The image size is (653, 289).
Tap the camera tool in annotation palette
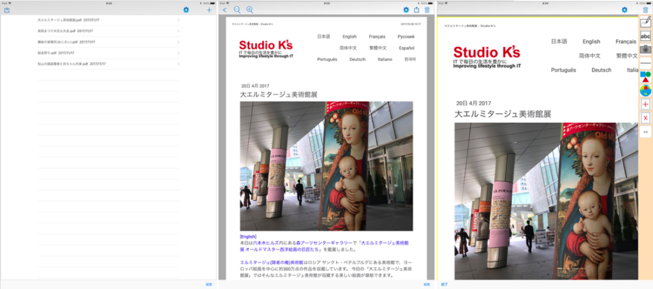coord(645,49)
